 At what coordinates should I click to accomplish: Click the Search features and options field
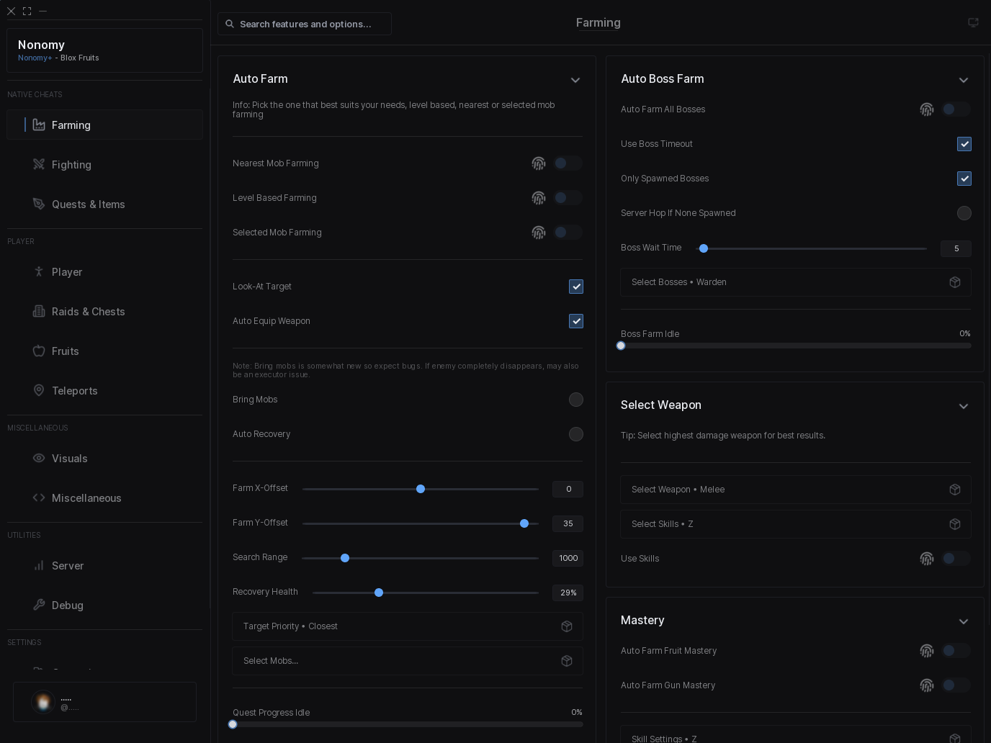tap(305, 24)
